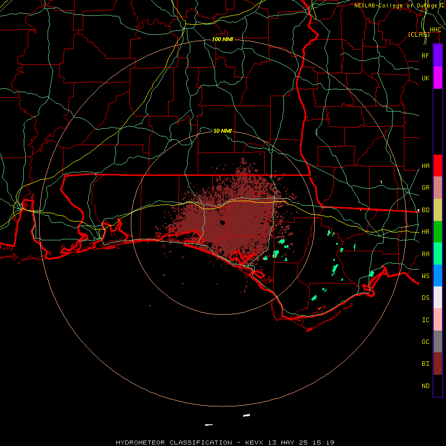Click the DS legend label
Screen dimensions: 446x446
tap(426, 298)
